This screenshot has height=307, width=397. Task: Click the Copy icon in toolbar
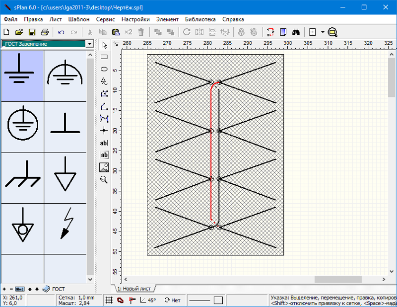[103, 32]
